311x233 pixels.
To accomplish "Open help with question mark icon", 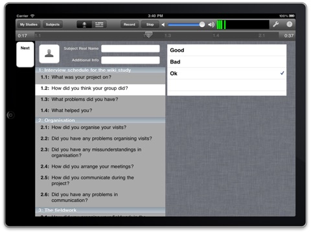I will pos(290,25).
